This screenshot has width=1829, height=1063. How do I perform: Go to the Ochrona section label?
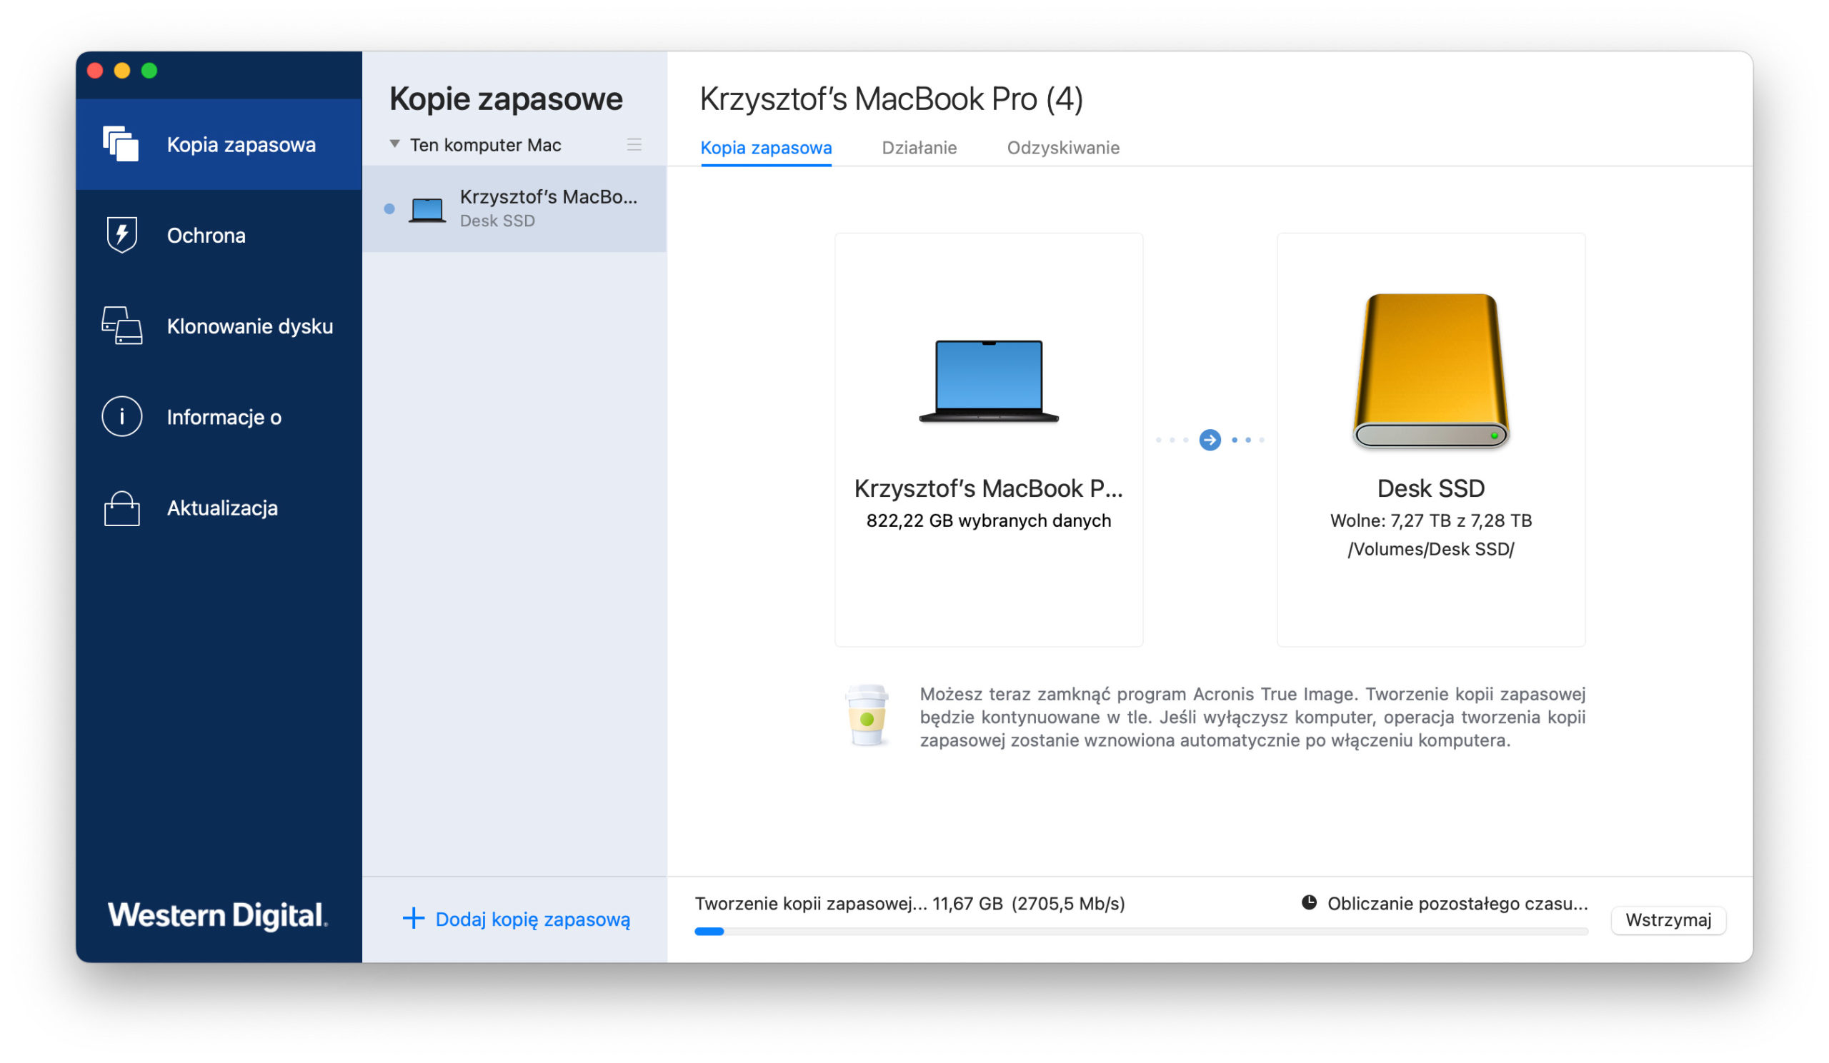click(x=206, y=236)
